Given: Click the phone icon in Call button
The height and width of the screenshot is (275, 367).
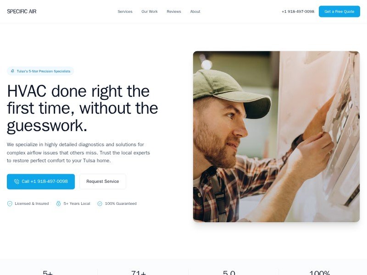Looking at the screenshot, I should 17,181.
